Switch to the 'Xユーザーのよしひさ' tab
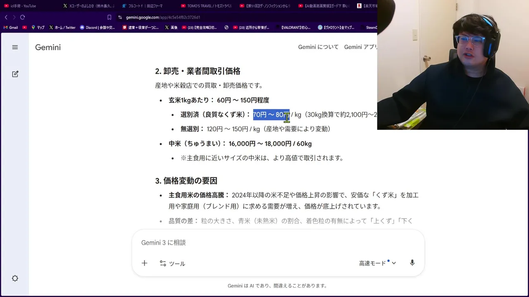The height and width of the screenshot is (297, 529). click(x=88, y=6)
